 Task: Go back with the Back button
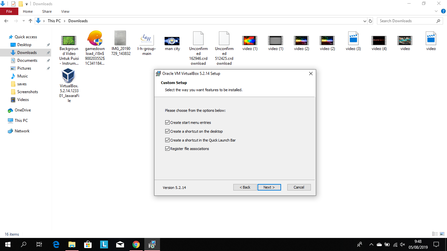245,187
